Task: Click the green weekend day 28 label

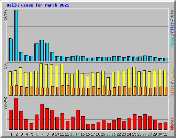Action: click(x=150, y=134)
